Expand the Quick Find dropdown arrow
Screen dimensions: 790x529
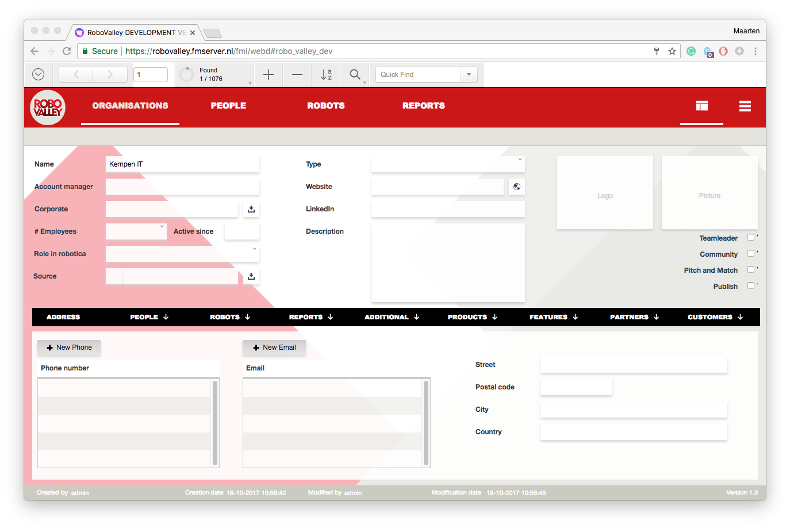coord(469,75)
